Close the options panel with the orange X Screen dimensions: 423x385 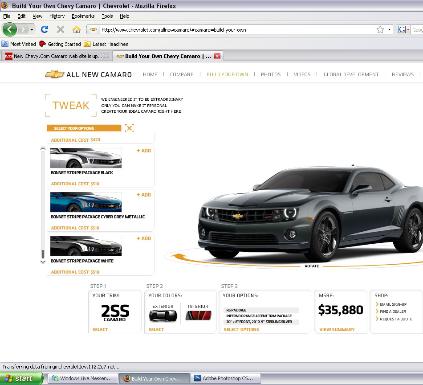(130, 128)
